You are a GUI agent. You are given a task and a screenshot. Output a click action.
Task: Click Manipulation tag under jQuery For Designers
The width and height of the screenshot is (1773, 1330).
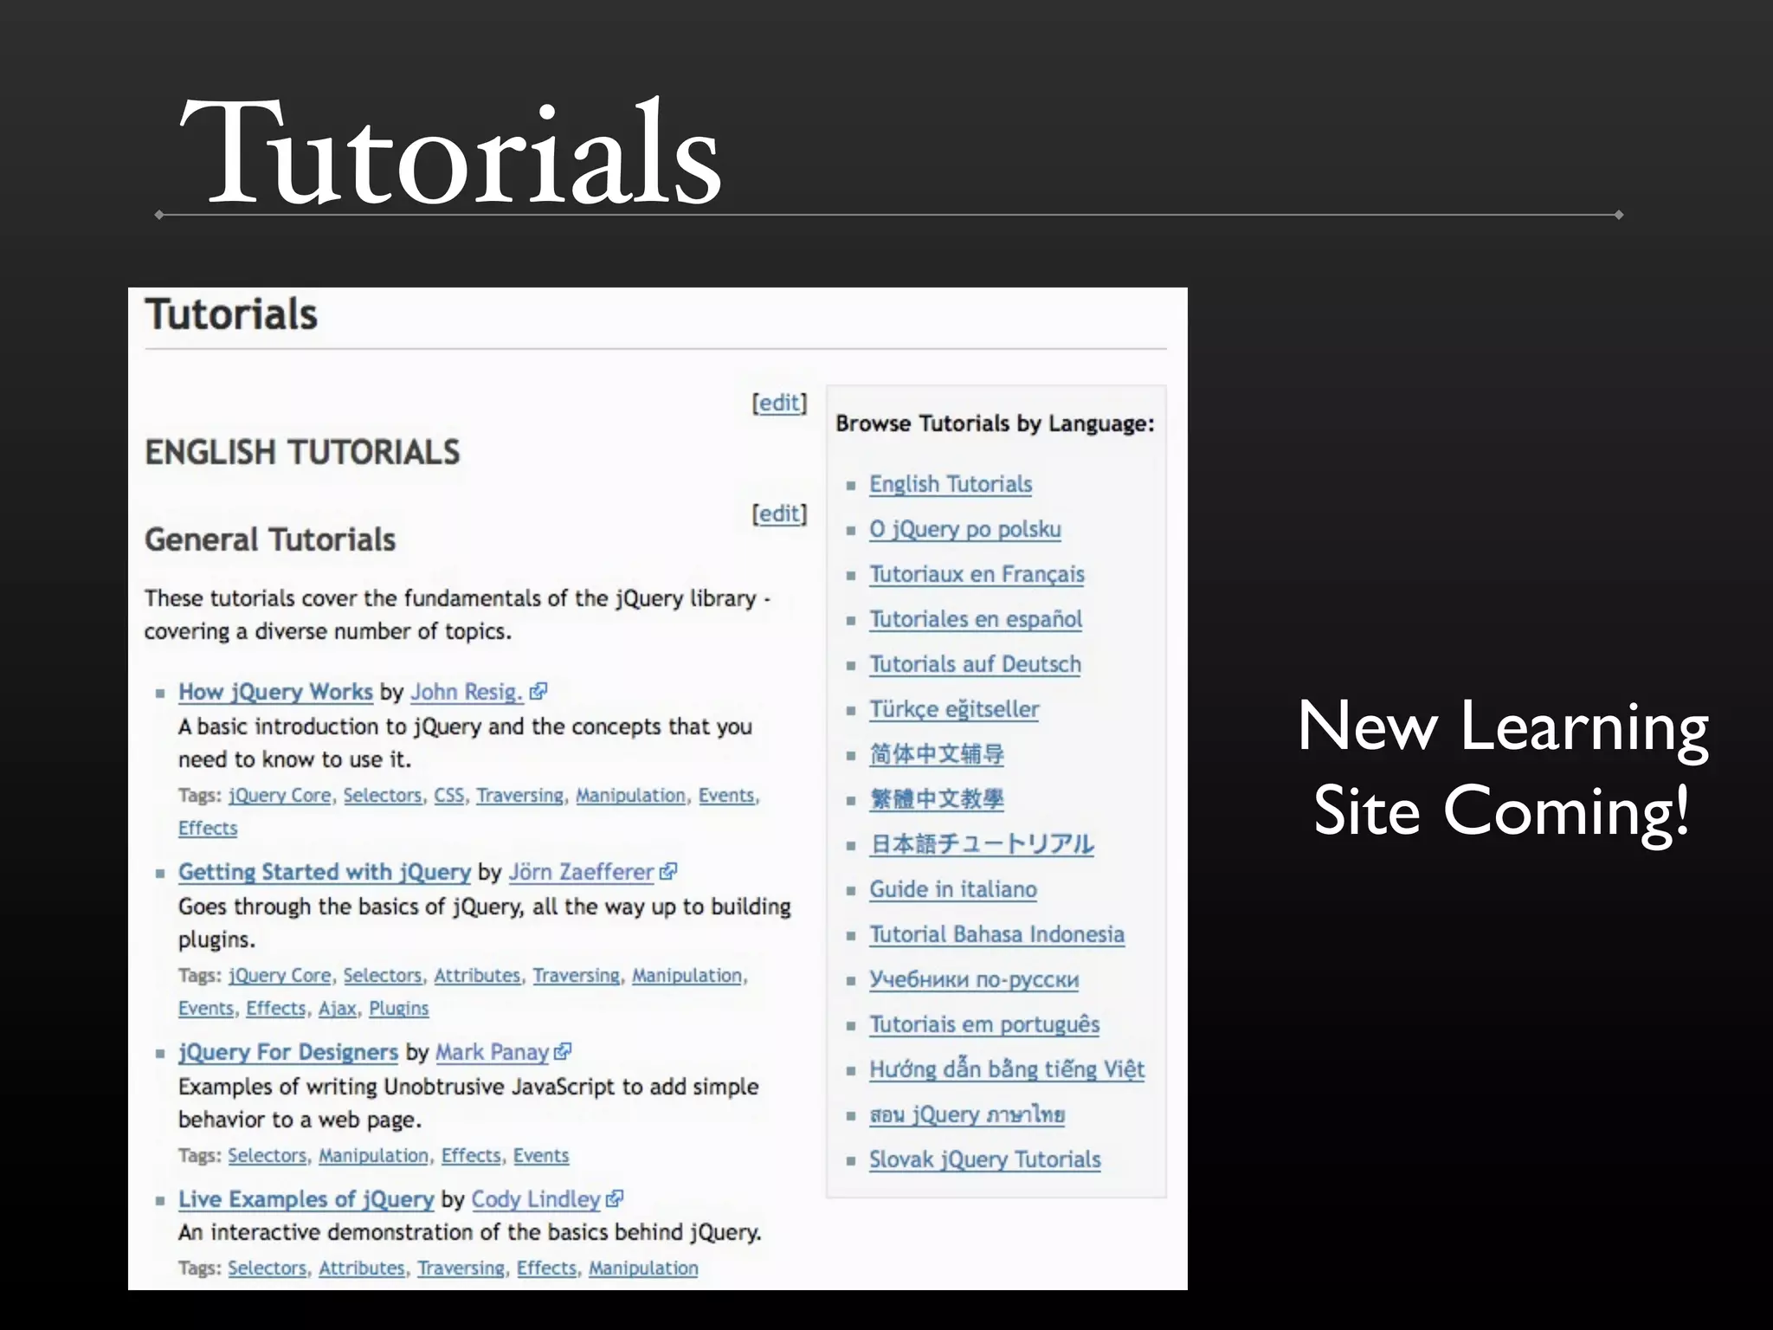click(x=373, y=1155)
